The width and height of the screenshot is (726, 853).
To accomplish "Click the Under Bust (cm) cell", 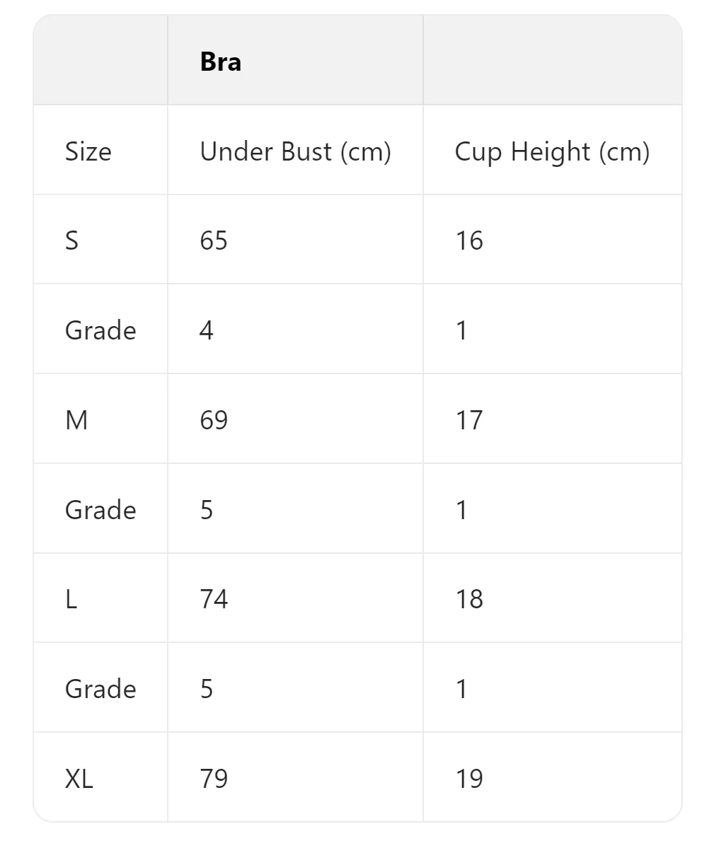I will (x=295, y=151).
